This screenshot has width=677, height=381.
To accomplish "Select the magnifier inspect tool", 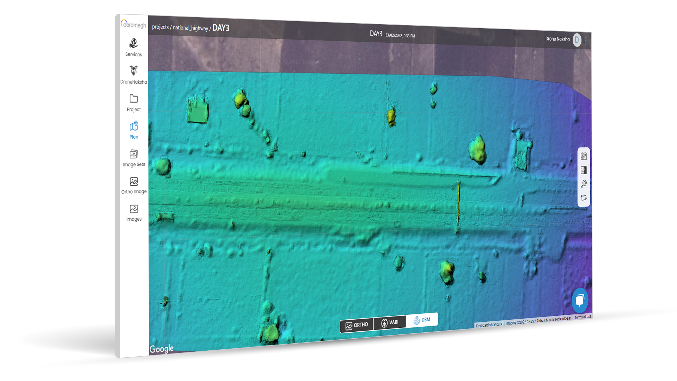I will point(584,184).
